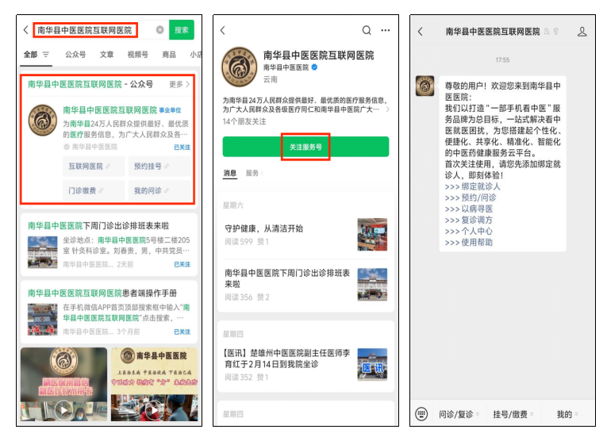This screenshot has width=607, height=437.
Task: Tap the >>> 绑定就诊人 link
Action: tap(472, 186)
